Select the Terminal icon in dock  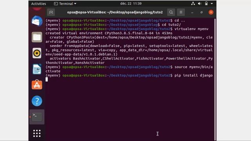click(37, 117)
